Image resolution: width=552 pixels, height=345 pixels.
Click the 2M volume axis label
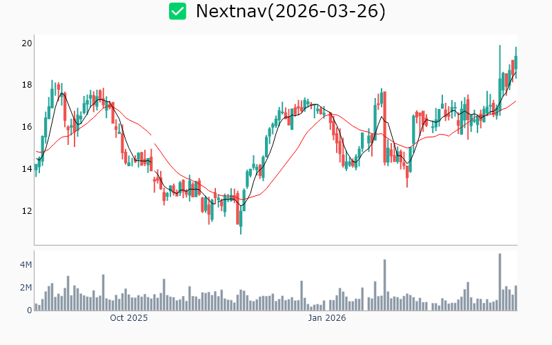coord(26,288)
